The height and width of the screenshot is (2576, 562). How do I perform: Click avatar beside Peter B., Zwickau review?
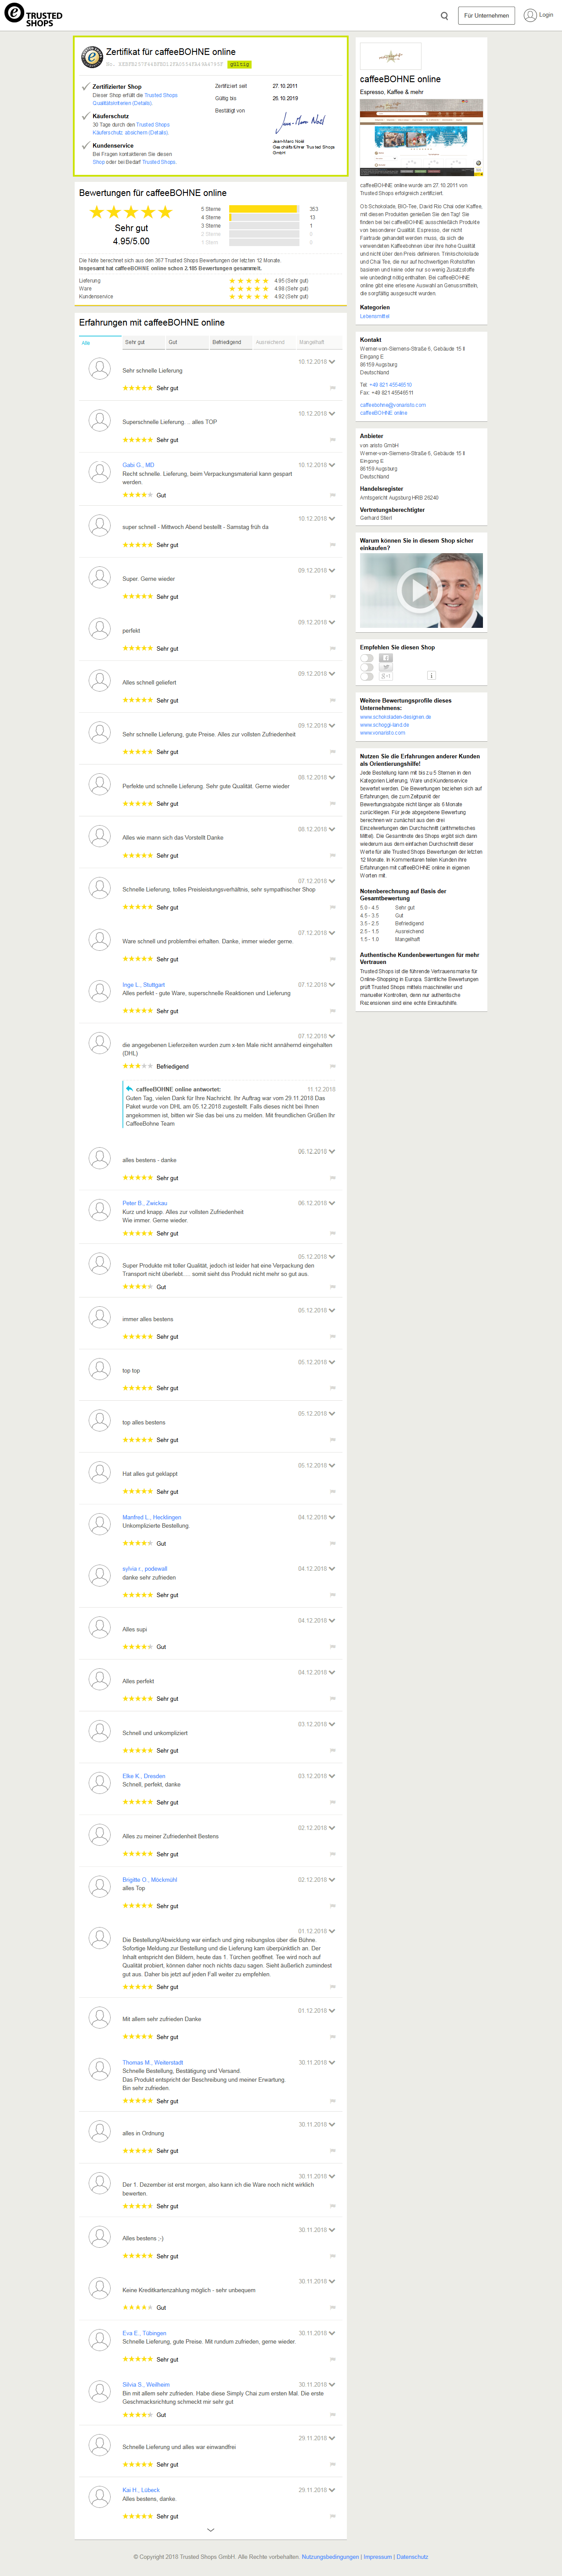click(x=100, y=1210)
